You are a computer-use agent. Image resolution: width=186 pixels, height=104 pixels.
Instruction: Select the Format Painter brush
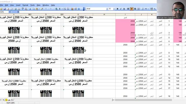42,9
